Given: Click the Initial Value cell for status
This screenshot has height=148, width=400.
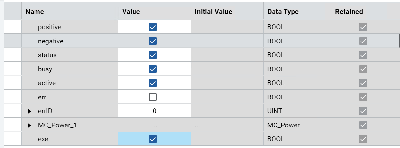Looking at the screenshot, I should pyautogui.click(x=227, y=55).
